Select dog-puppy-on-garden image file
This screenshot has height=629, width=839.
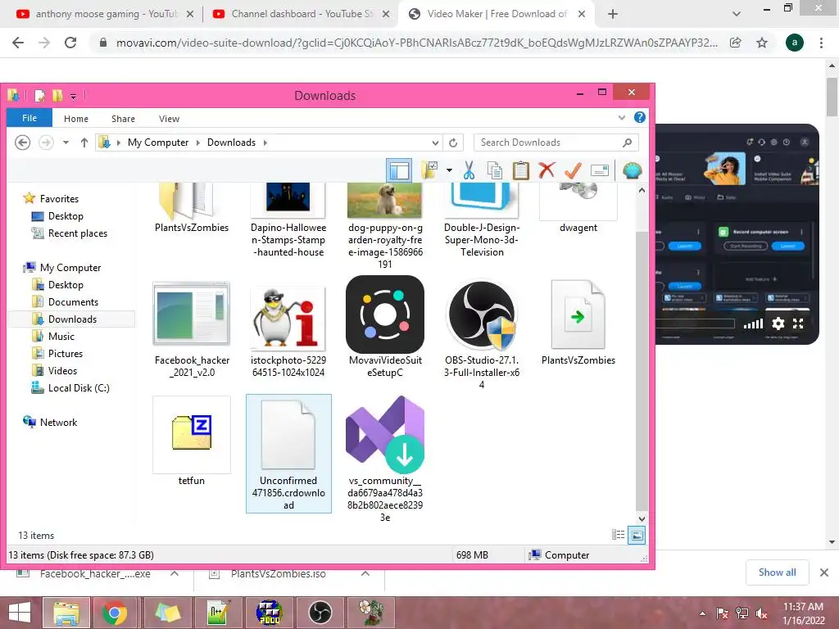coord(385,226)
